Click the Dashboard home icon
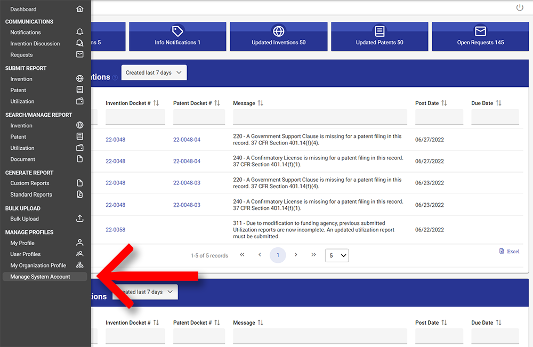Viewport: 533px width, 347px height. coord(80,9)
